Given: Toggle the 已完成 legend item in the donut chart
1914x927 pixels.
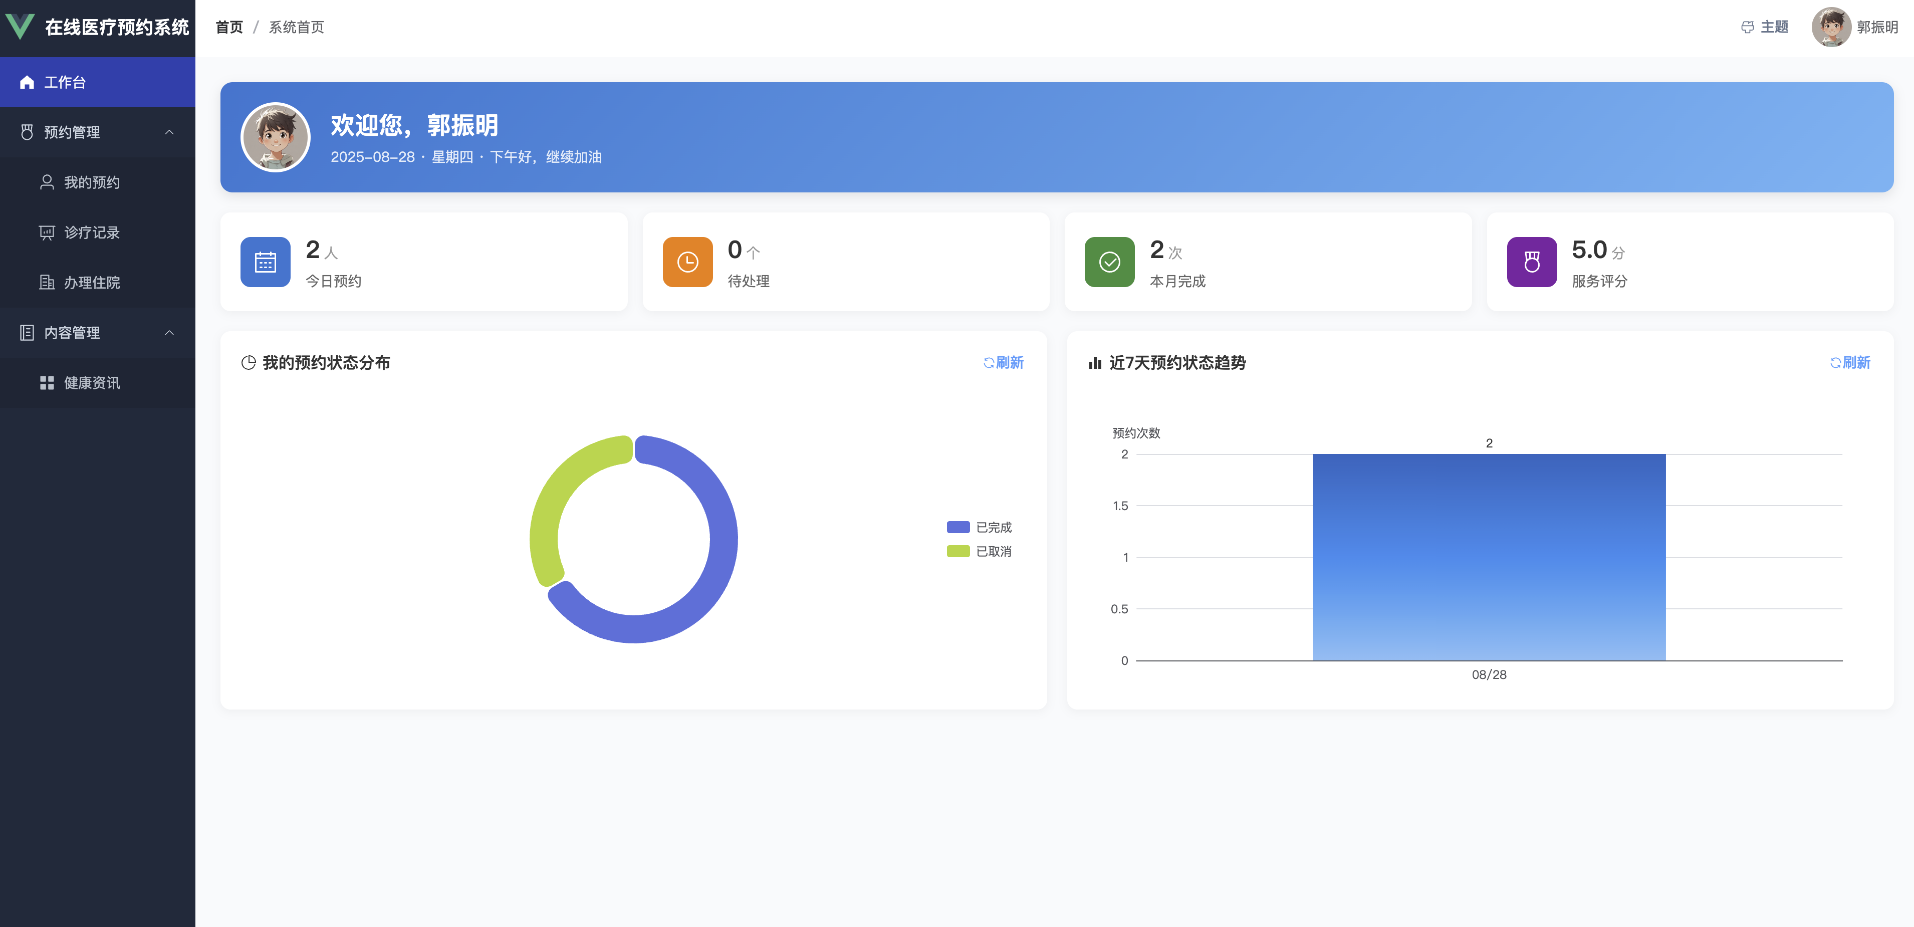Looking at the screenshot, I should click(x=979, y=527).
